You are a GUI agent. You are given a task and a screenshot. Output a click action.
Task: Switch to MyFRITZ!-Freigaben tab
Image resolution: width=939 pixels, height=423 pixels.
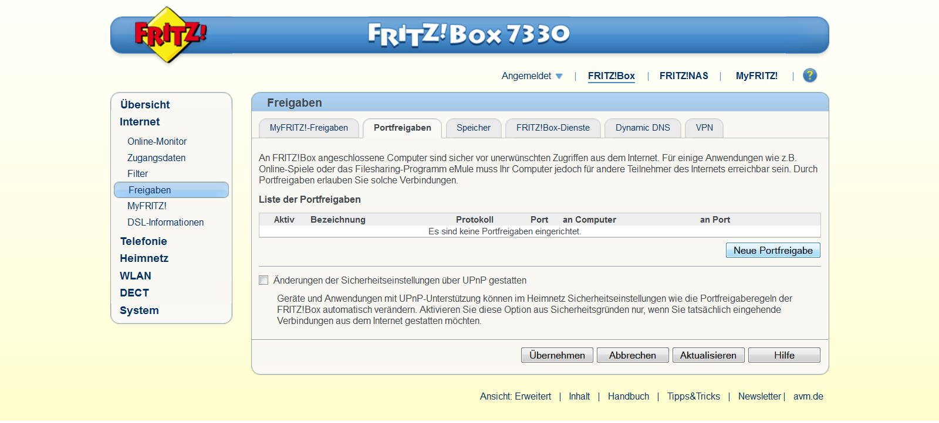(x=309, y=128)
